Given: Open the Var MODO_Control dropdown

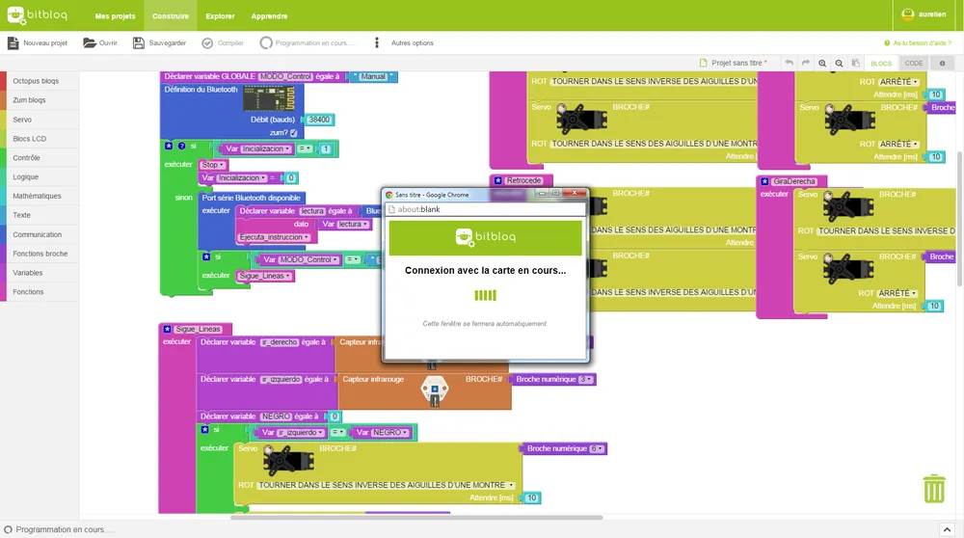Looking at the screenshot, I should pos(309,260).
